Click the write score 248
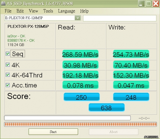This screenshot has height=139, width=160. point(131,97)
